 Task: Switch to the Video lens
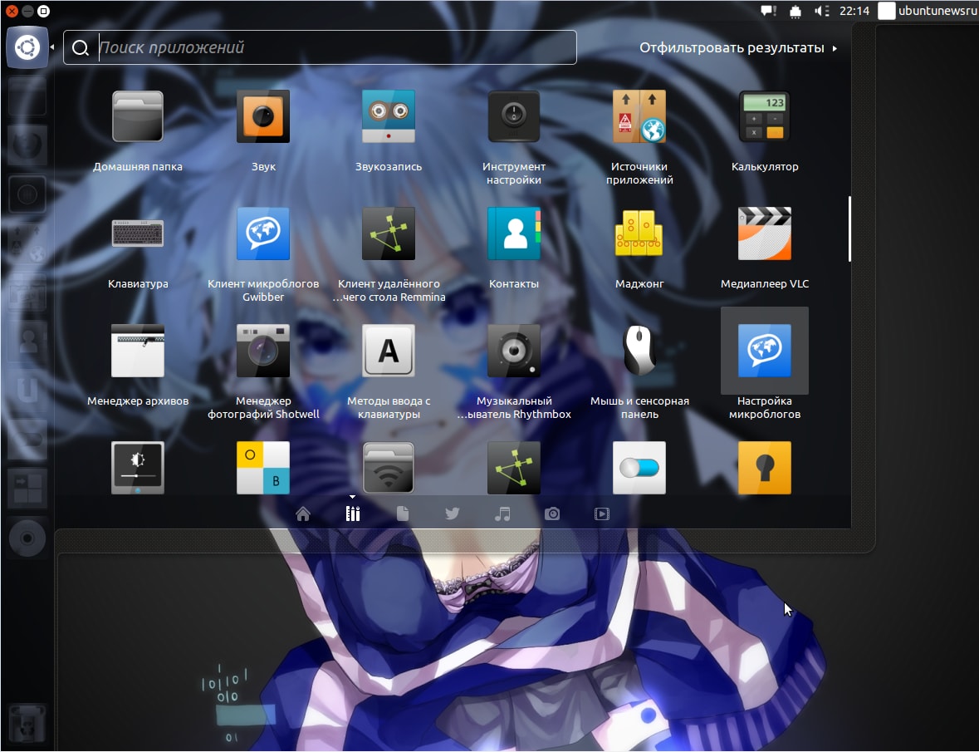[x=602, y=514]
